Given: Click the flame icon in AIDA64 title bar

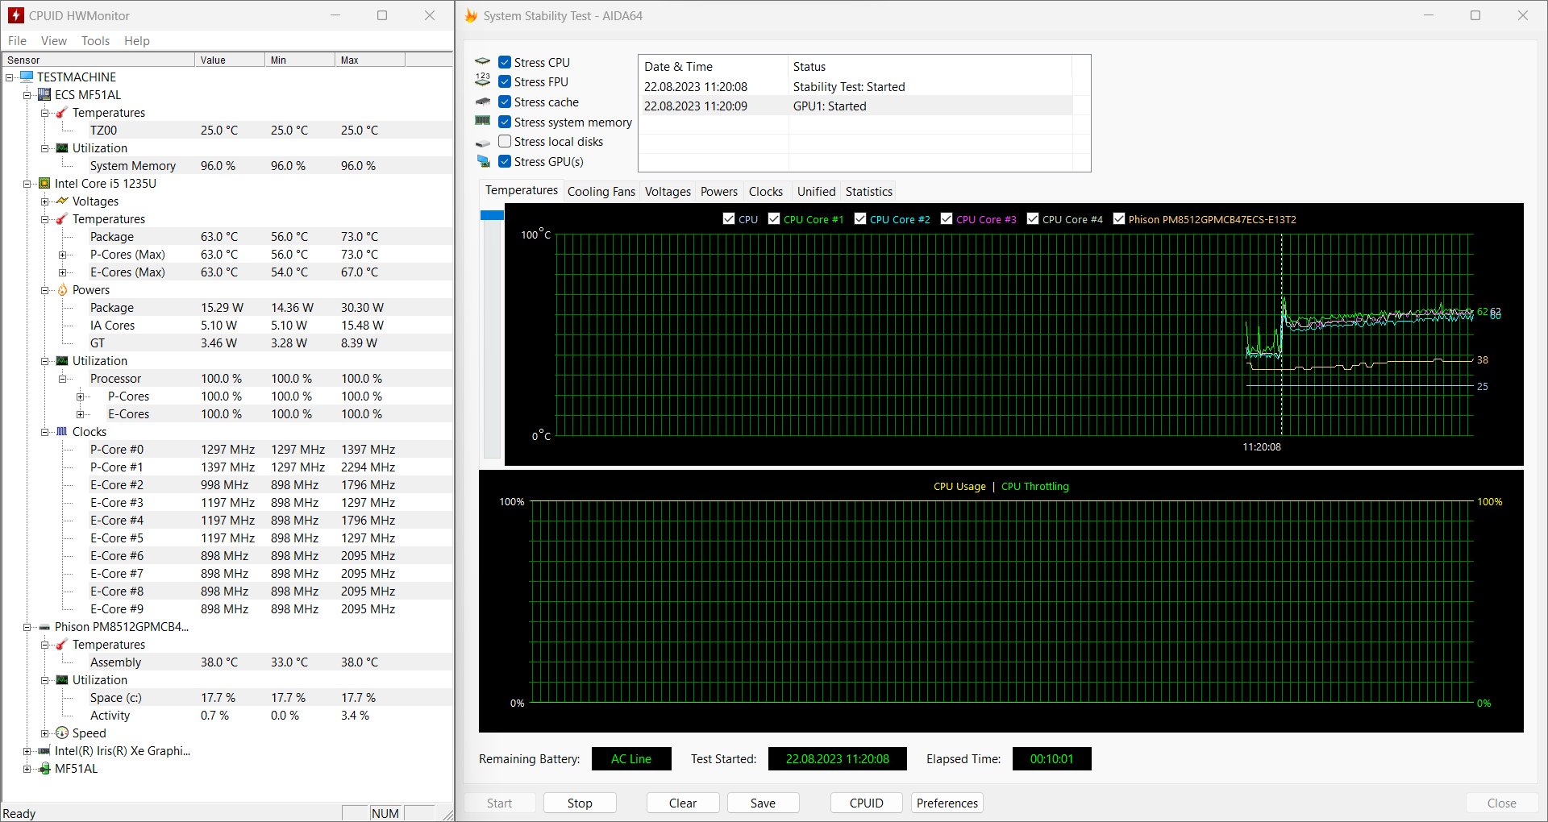Looking at the screenshot, I should click(472, 16).
